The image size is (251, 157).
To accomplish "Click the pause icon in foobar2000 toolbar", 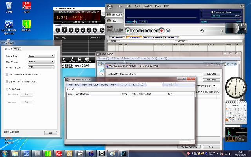I will [130, 85].
